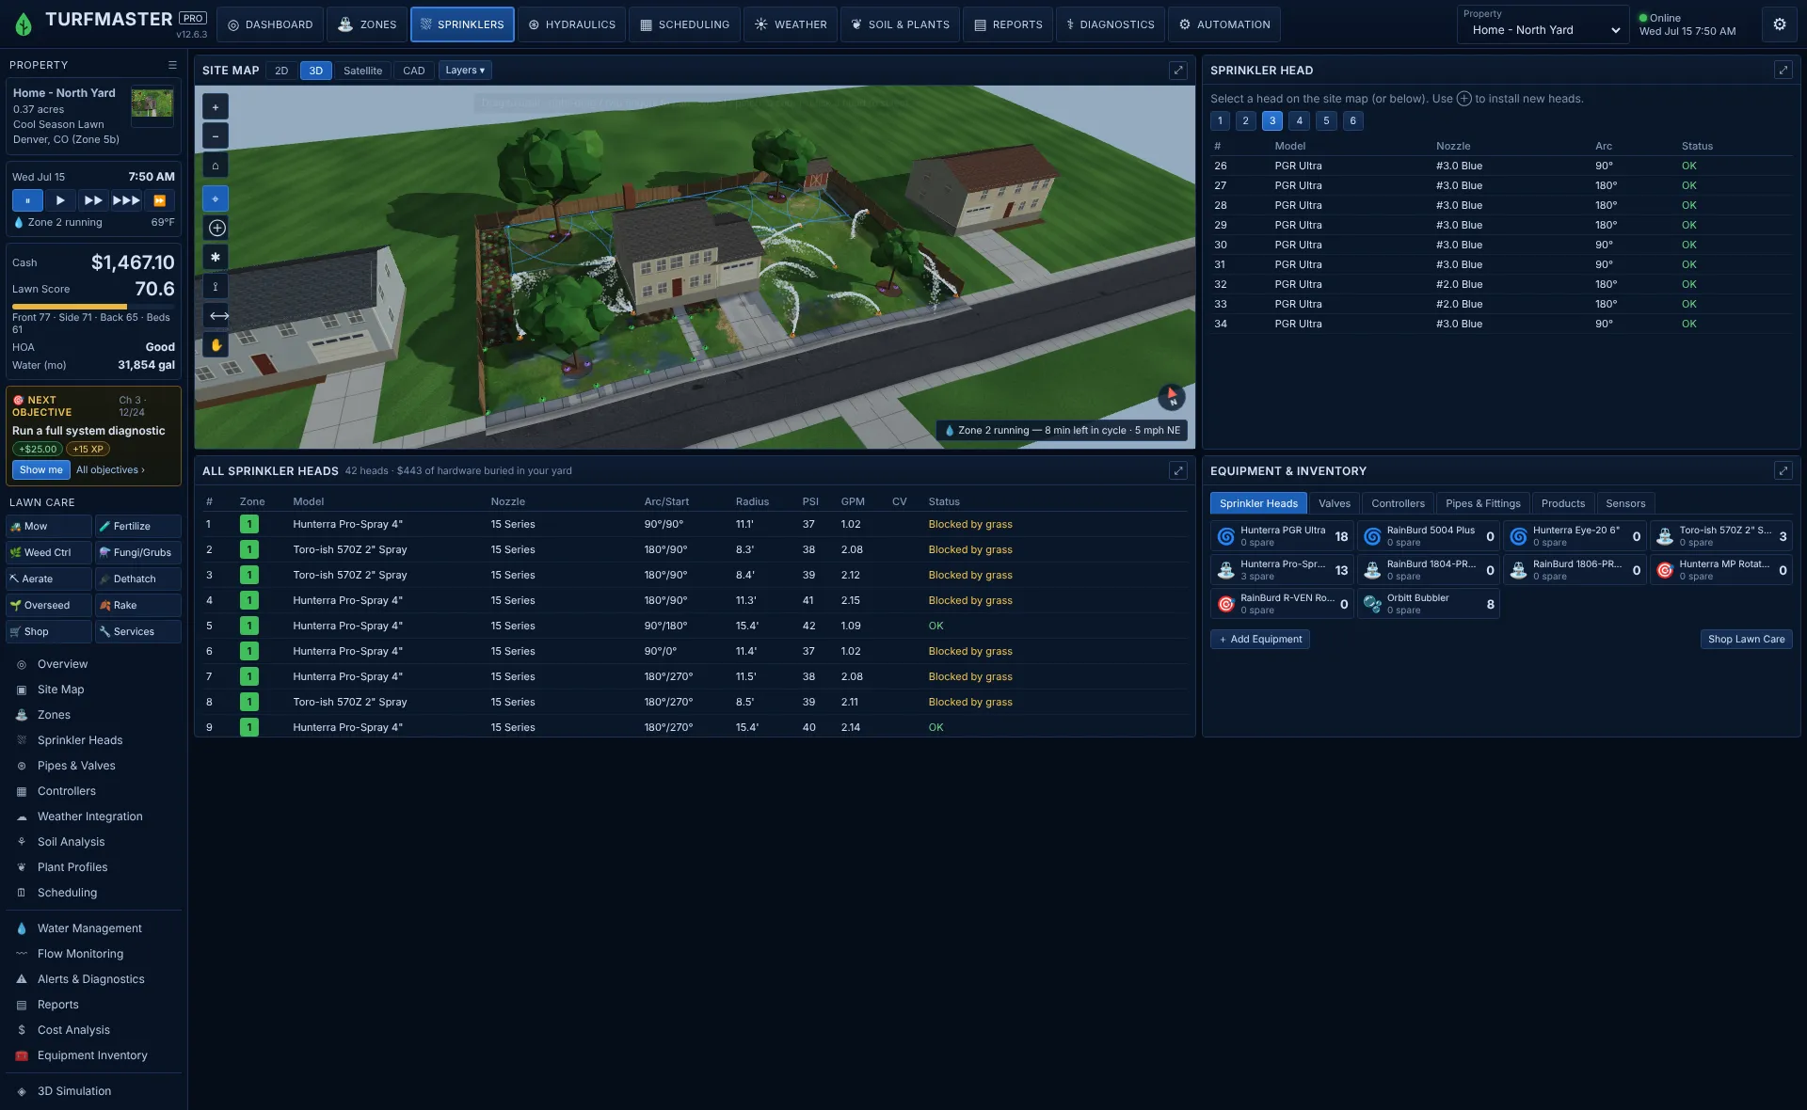Click the Lawn Score progress bar
Image resolution: width=1807 pixels, height=1110 pixels.
pos(93,307)
